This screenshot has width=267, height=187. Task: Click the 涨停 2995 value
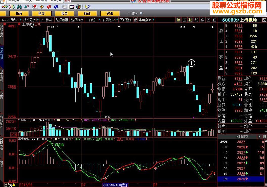(x=238, y=110)
